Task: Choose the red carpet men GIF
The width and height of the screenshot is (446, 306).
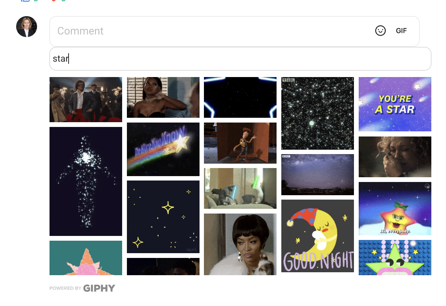Action: [x=86, y=99]
